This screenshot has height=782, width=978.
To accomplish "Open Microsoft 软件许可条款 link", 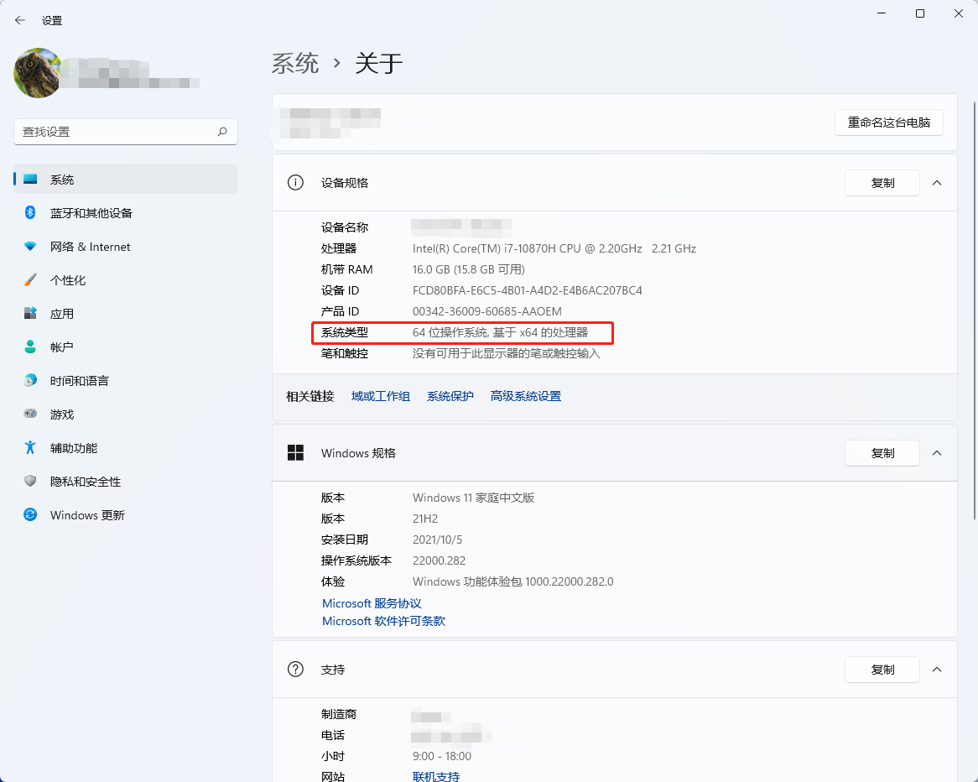I will [x=383, y=621].
